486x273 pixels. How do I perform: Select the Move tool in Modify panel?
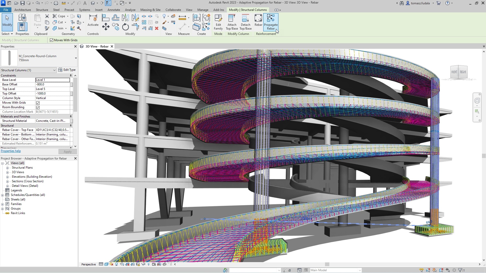coord(106,26)
